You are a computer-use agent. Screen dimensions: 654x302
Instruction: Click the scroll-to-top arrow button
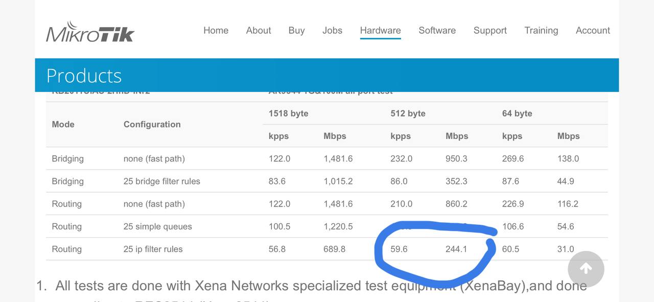tap(586, 269)
